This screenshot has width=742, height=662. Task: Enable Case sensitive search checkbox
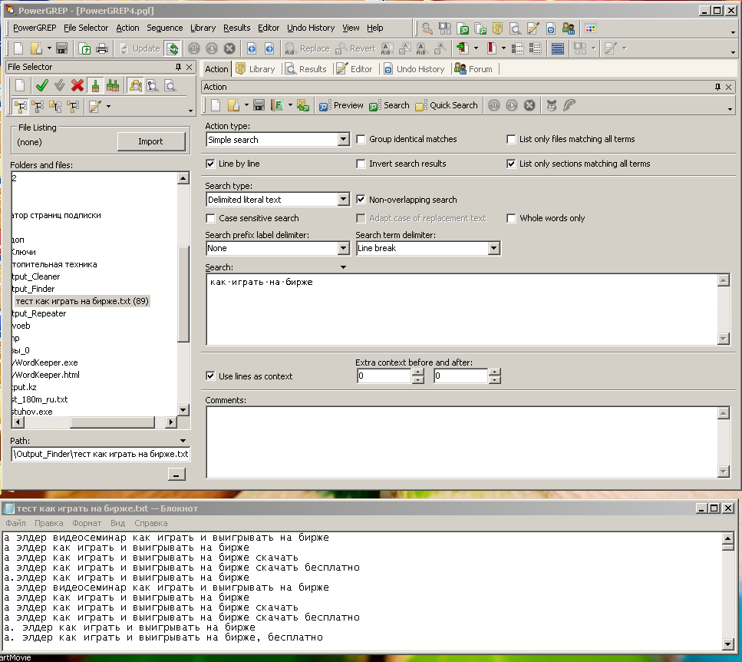pyautogui.click(x=211, y=218)
